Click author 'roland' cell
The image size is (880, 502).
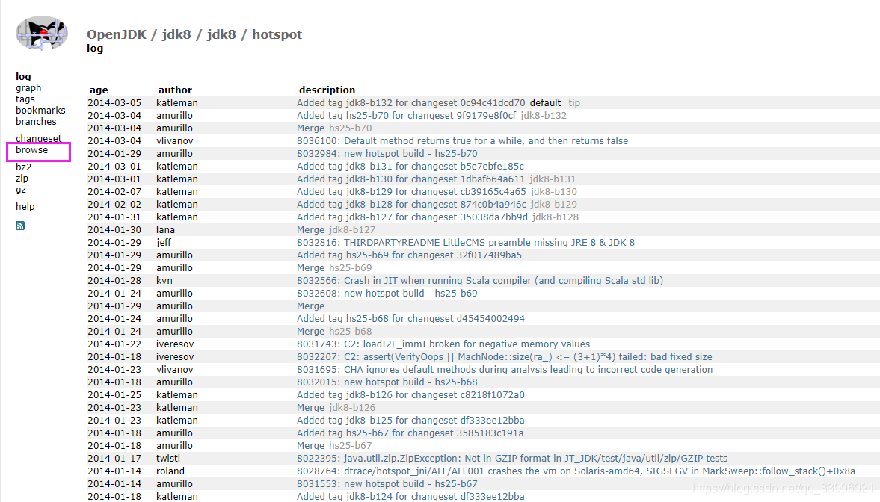click(170, 471)
